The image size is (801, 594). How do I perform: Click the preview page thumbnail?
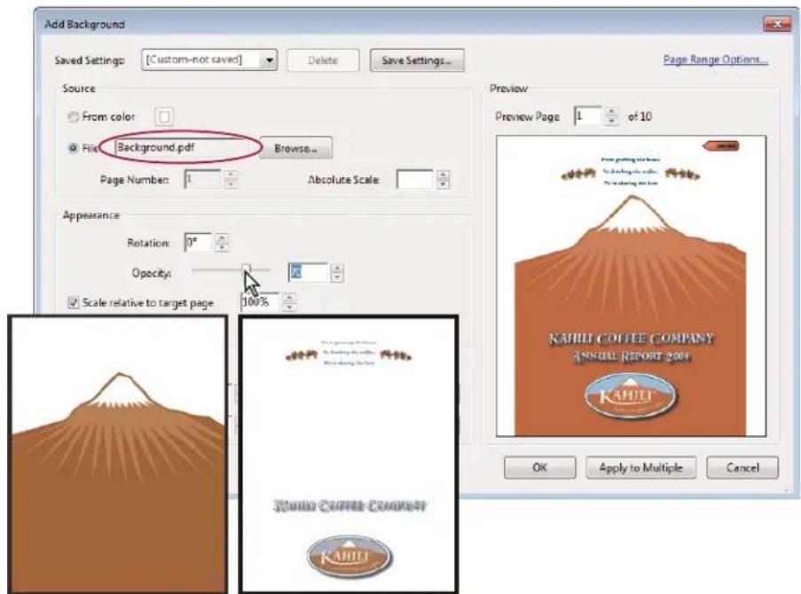tap(631, 285)
